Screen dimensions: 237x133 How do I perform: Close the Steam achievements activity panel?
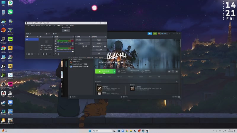[177, 82]
